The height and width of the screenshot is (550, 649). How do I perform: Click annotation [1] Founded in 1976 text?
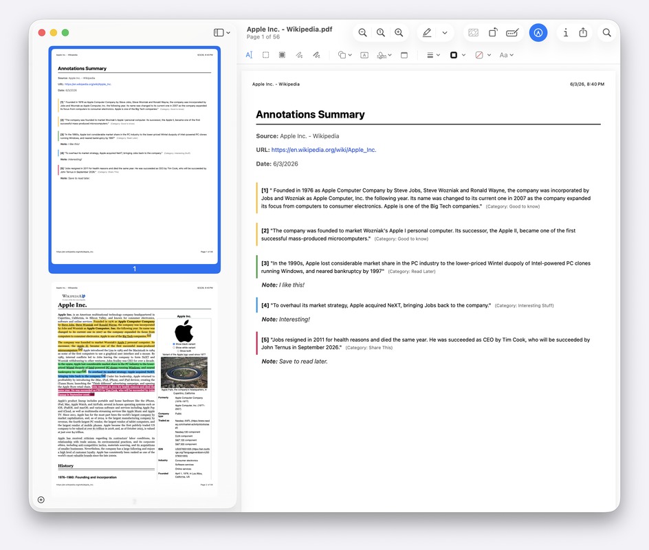coord(426,198)
